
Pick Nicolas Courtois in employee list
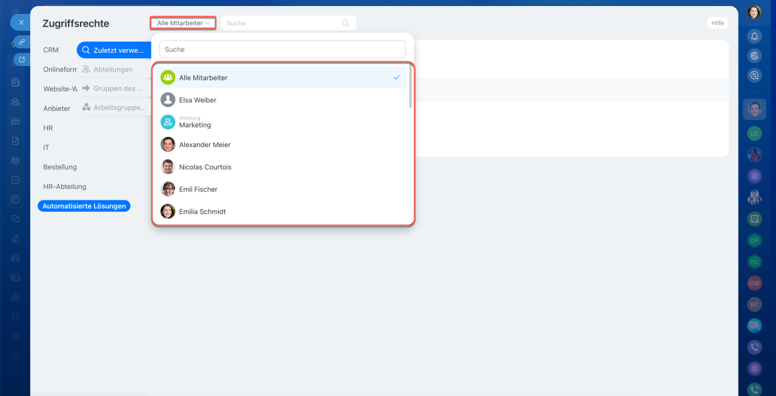pos(205,167)
